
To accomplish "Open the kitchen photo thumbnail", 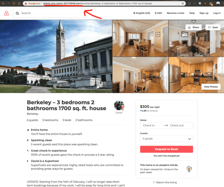I will [196, 75].
